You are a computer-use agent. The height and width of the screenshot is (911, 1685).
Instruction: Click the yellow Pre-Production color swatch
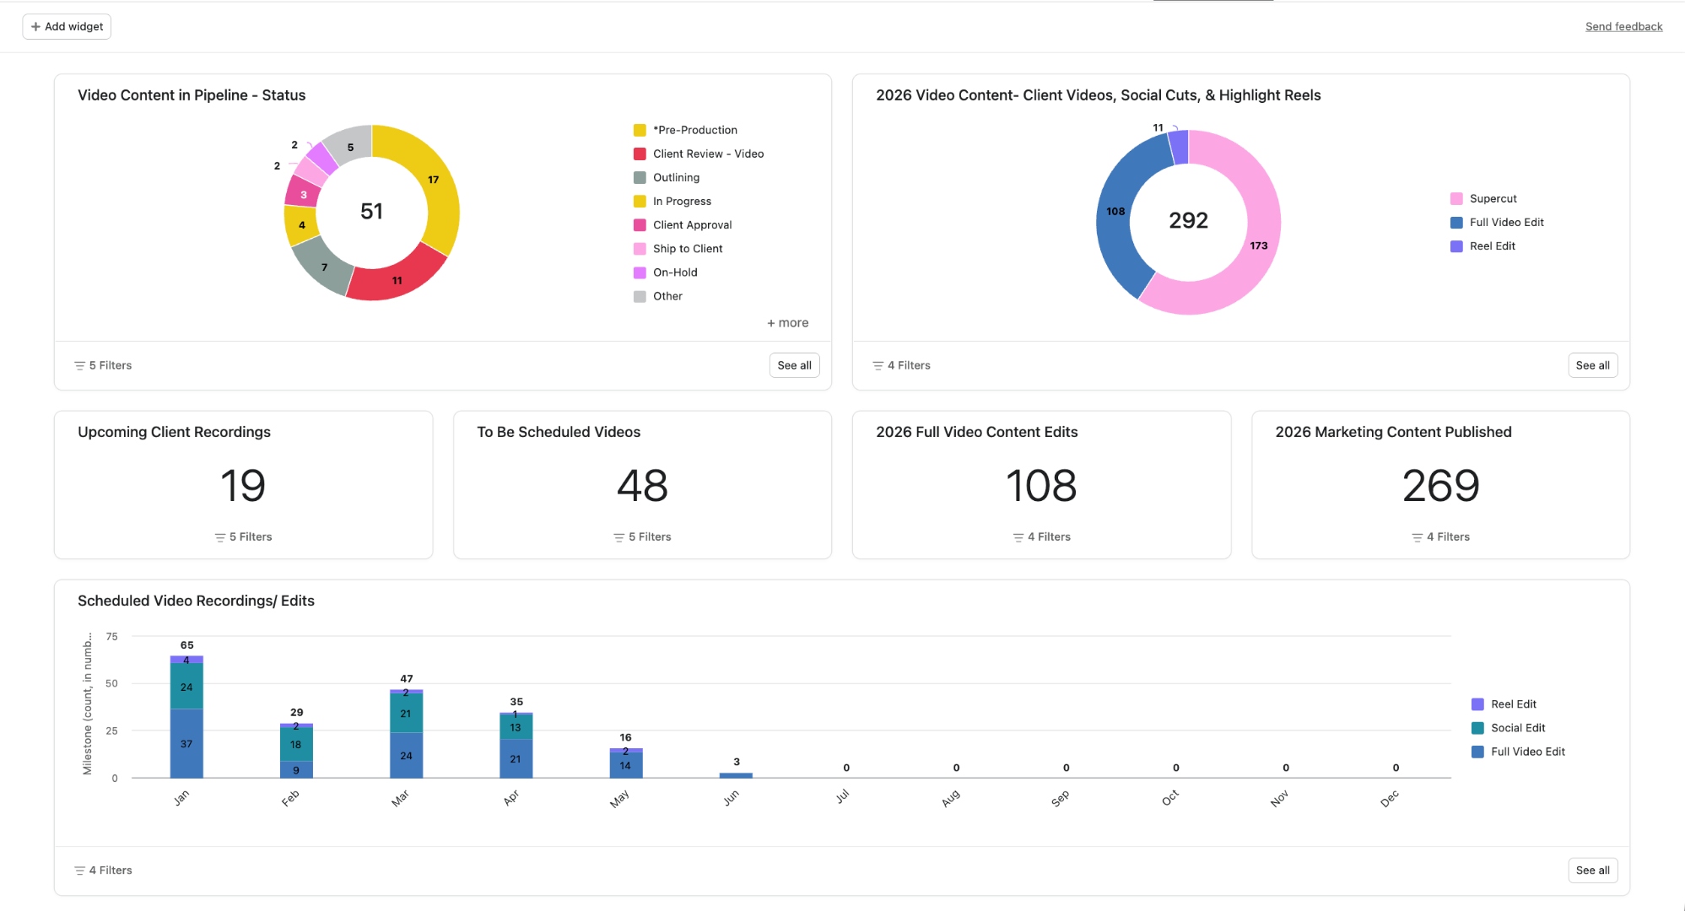(x=640, y=130)
